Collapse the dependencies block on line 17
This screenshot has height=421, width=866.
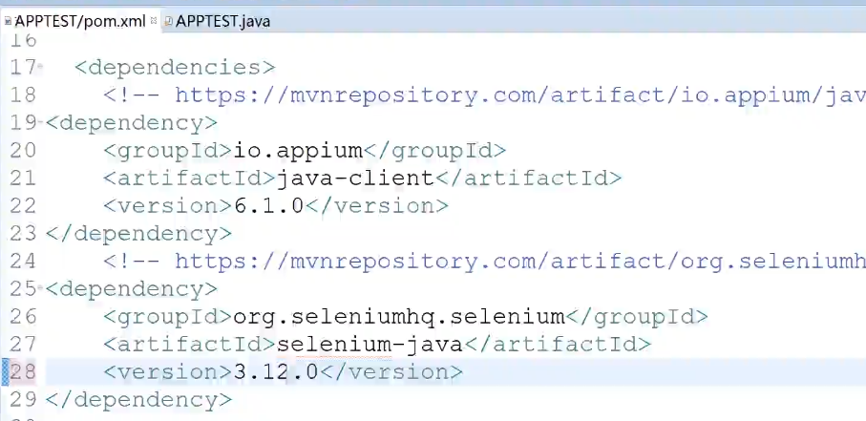click(40, 68)
